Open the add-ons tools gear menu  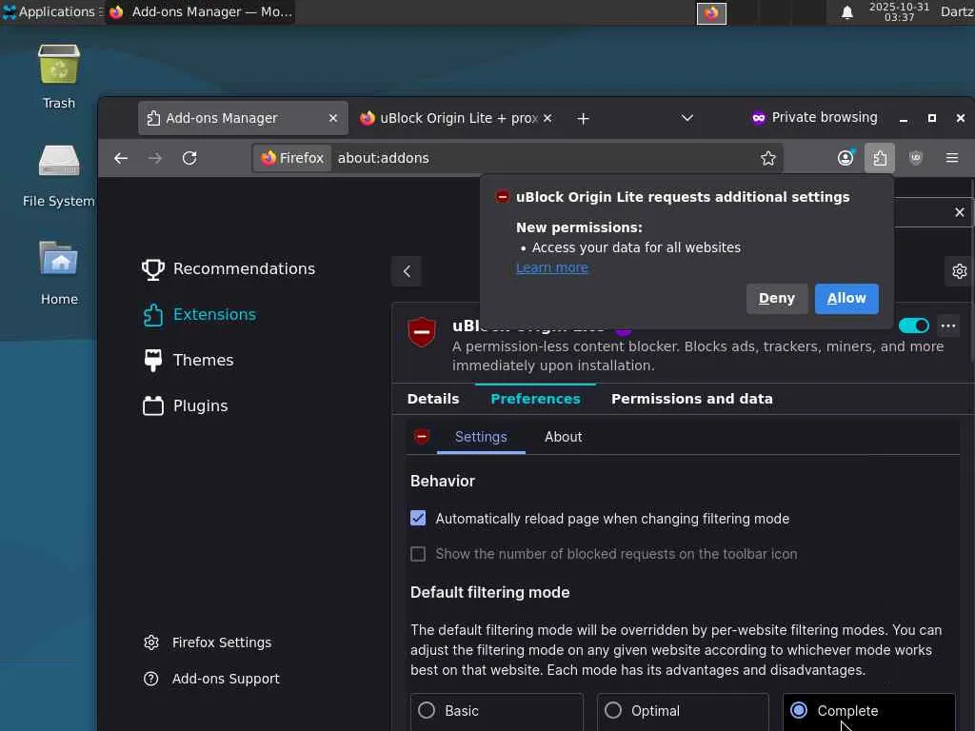[960, 271]
